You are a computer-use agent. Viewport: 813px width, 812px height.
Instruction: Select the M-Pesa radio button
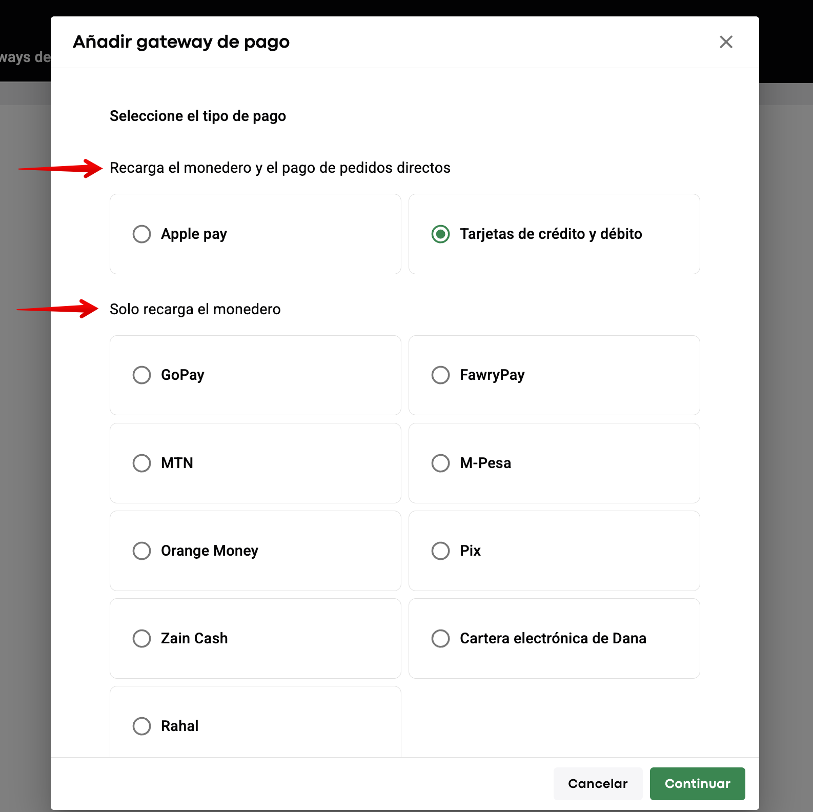click(440, 463)
